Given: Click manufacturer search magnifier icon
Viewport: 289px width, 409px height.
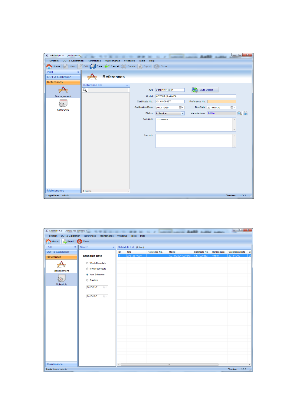Looking at the screenshot, I should [x=240, y=113].
